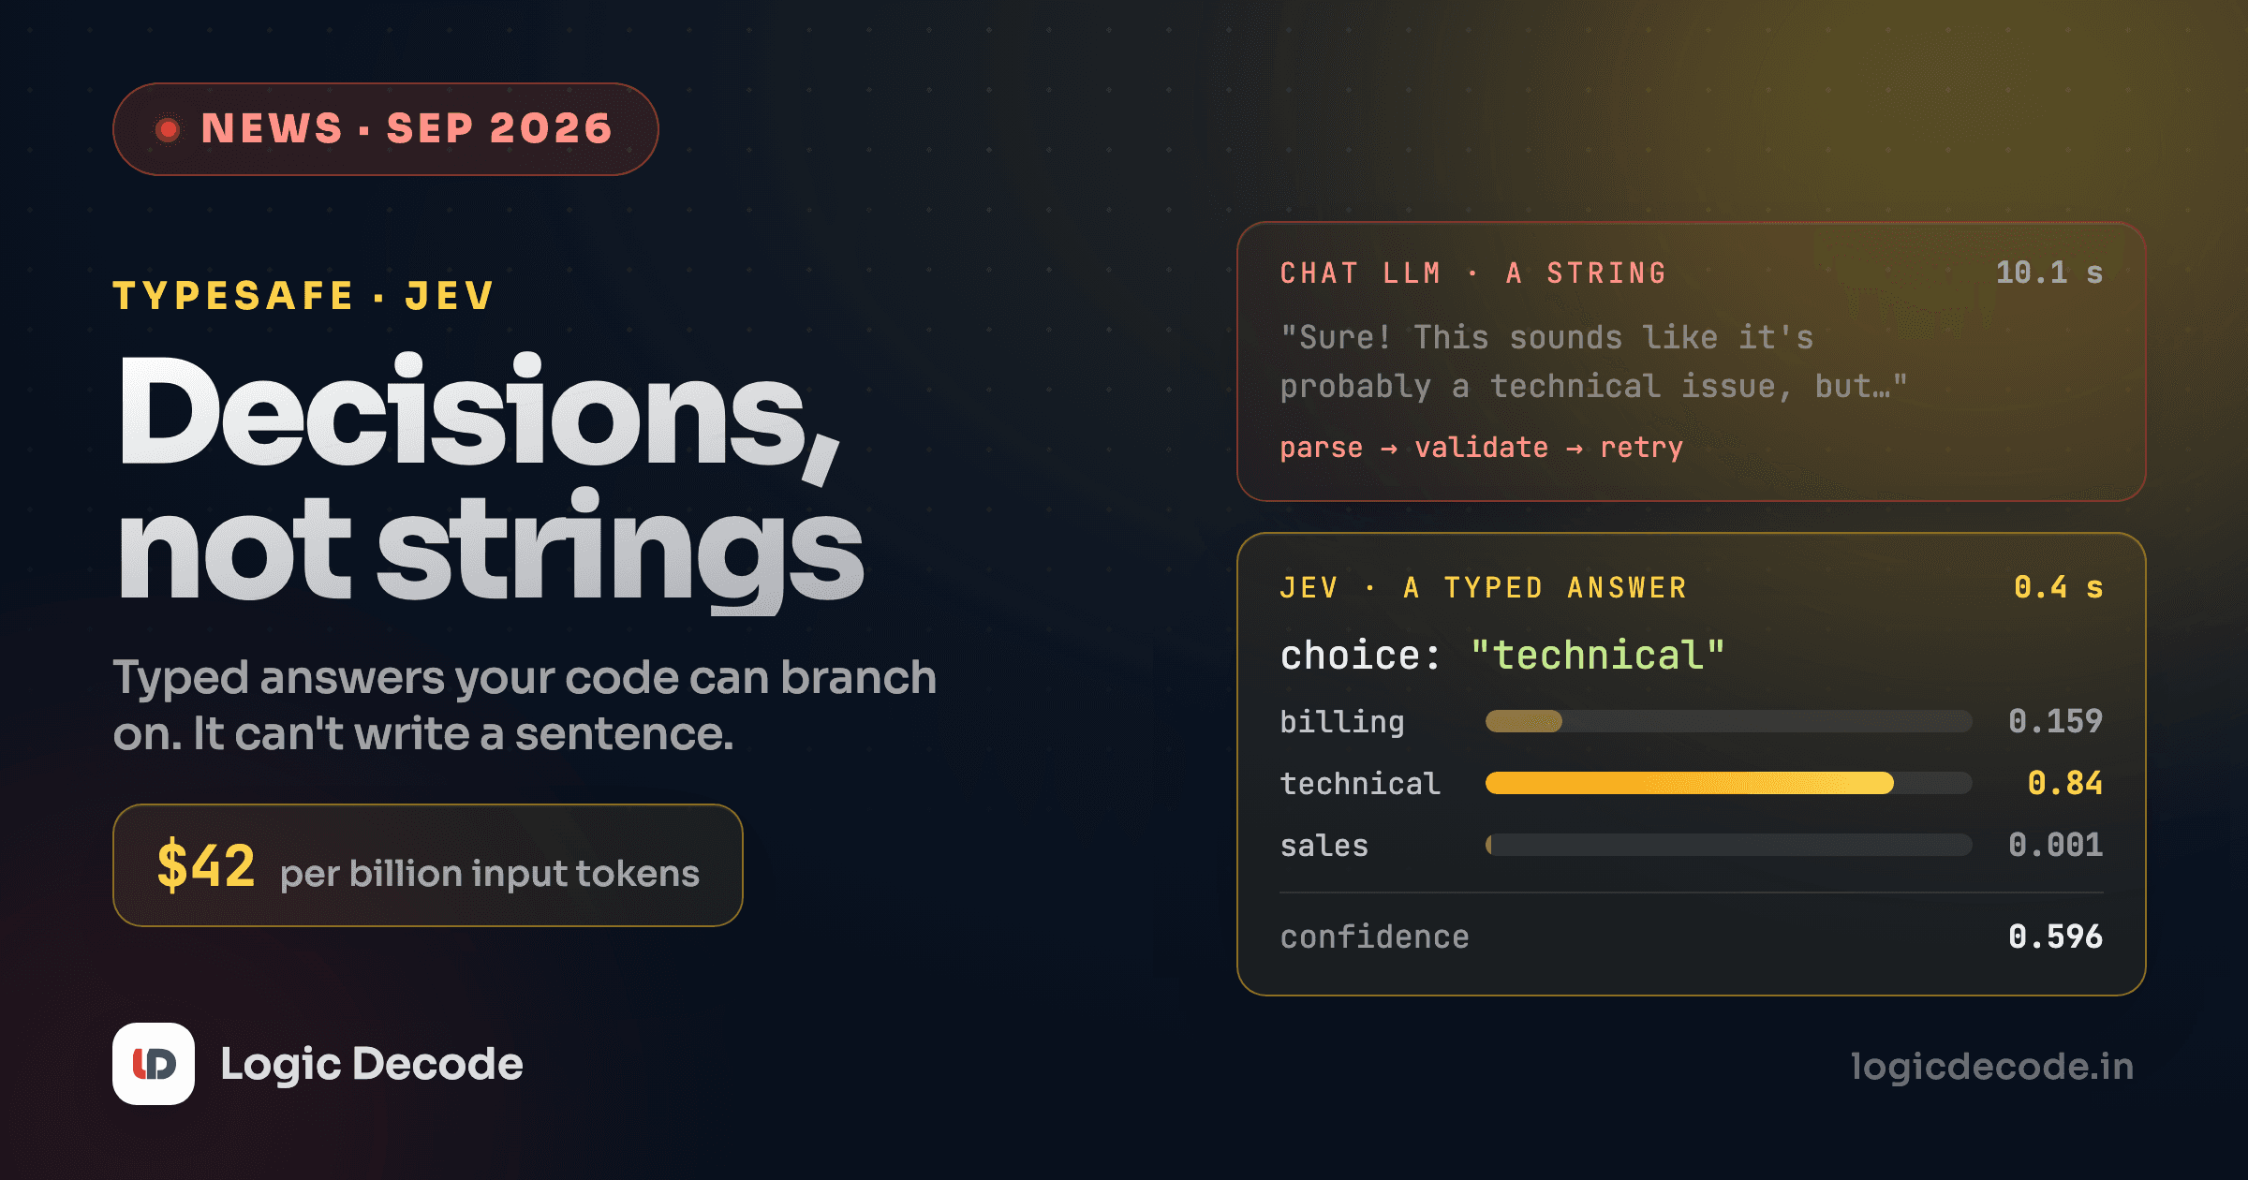Click the red dot in news badge
The image size is (2248, 1180).
(x=168, y=129)
